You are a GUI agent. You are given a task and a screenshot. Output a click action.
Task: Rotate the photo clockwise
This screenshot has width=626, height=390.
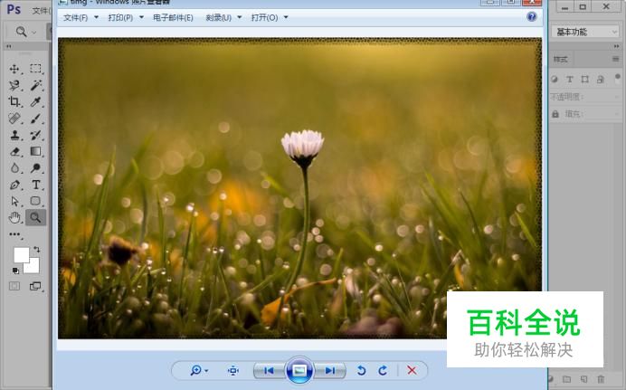383,371
